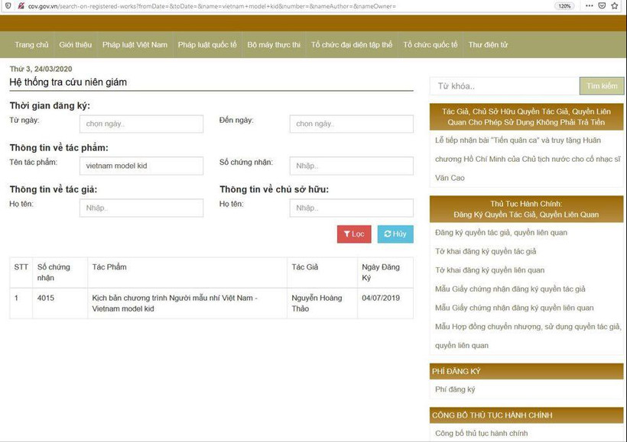Viewport: 627px width, 442px height.
Task: Open Đăng ký quyền tác giả, quyền liên quan
Action: pos(500,232)
